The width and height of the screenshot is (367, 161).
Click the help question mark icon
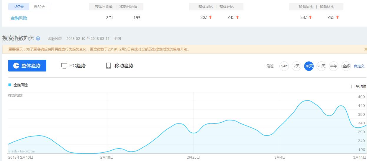[38, 38]
